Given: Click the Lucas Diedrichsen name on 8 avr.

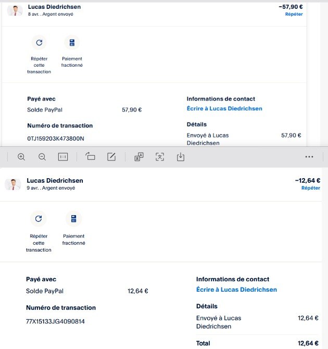Looking at the screenshot, I should (x=54, y=7).
